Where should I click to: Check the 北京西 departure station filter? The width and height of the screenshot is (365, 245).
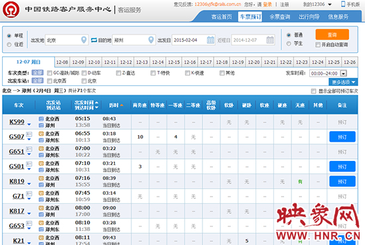tap(49, 81)
